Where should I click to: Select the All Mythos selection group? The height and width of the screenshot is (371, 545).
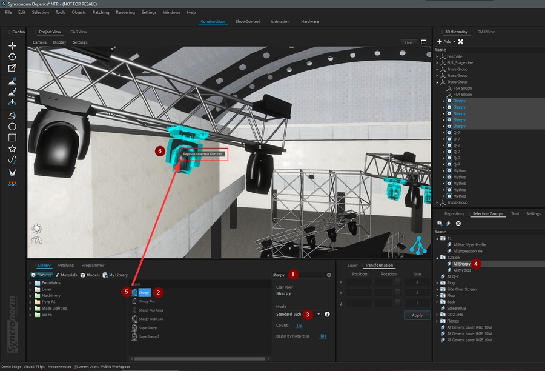pyautogui.click(x=462, y=270)
